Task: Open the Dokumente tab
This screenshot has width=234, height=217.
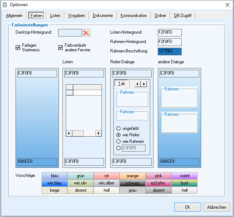Action: [x=103, y=16]
